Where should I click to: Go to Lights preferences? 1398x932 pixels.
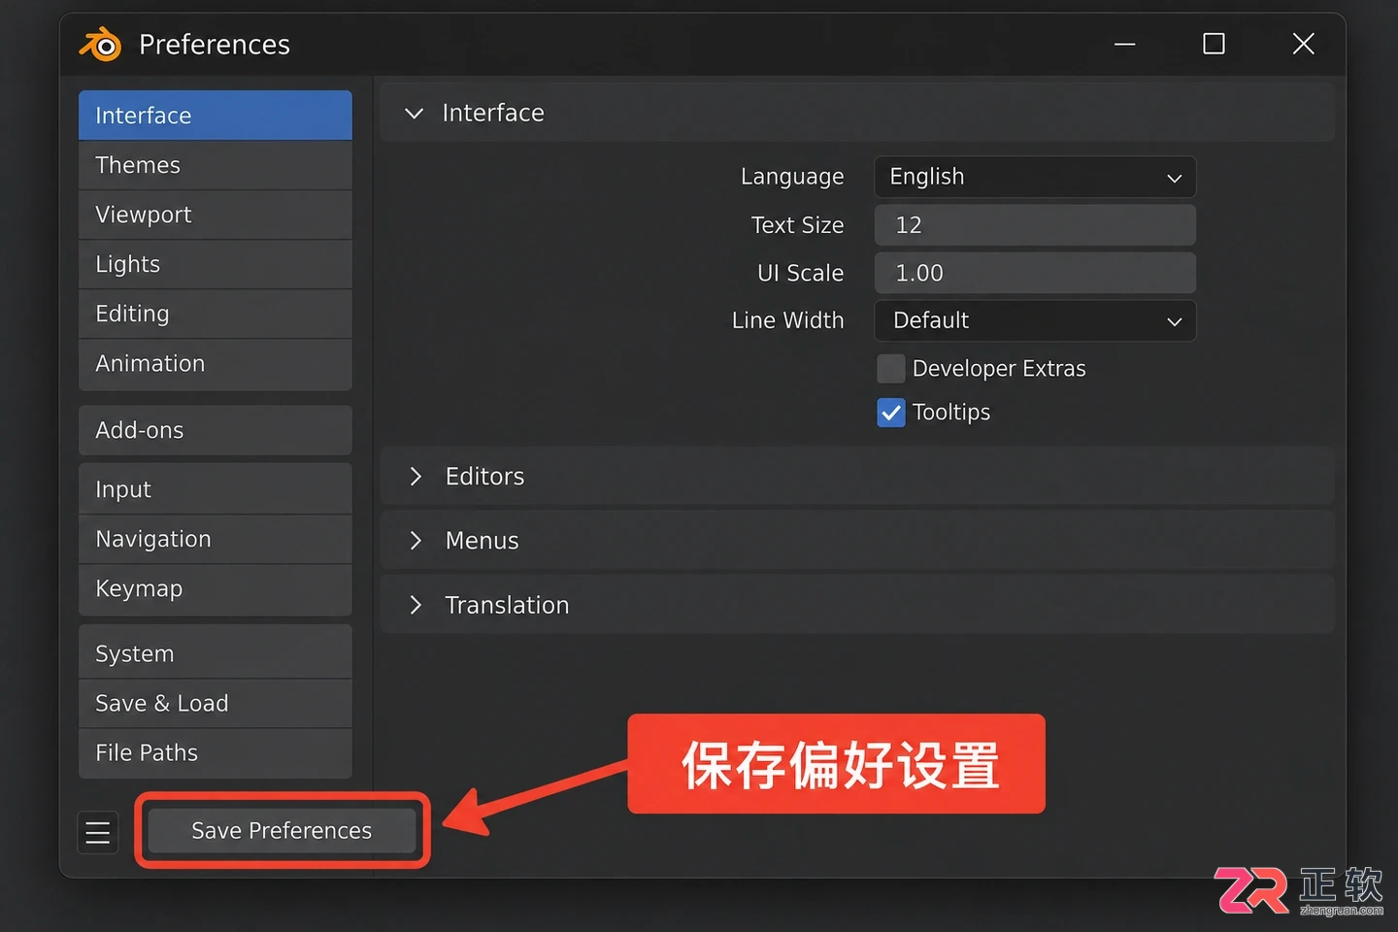tap(216, 264)
